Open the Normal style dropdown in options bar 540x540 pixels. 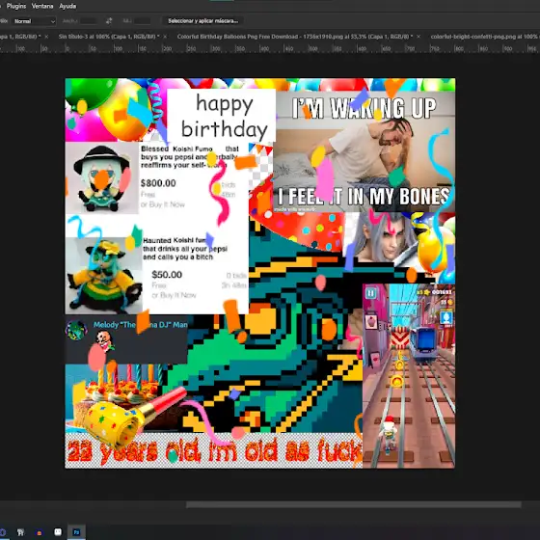[34, 21]
